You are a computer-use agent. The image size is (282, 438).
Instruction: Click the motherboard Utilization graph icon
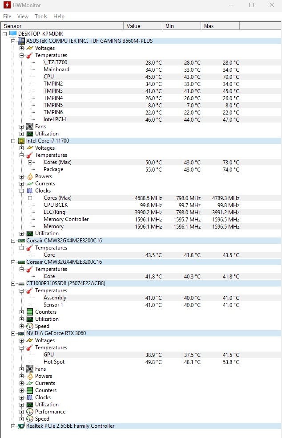coord(30,134)
